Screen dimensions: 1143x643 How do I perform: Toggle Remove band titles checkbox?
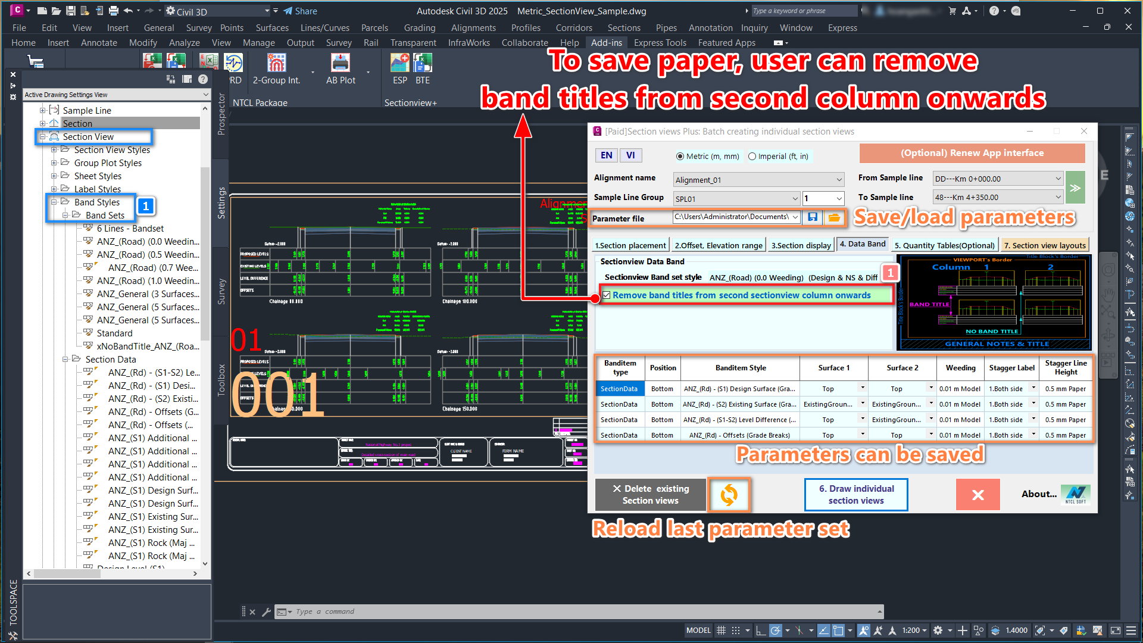(606, 295)
